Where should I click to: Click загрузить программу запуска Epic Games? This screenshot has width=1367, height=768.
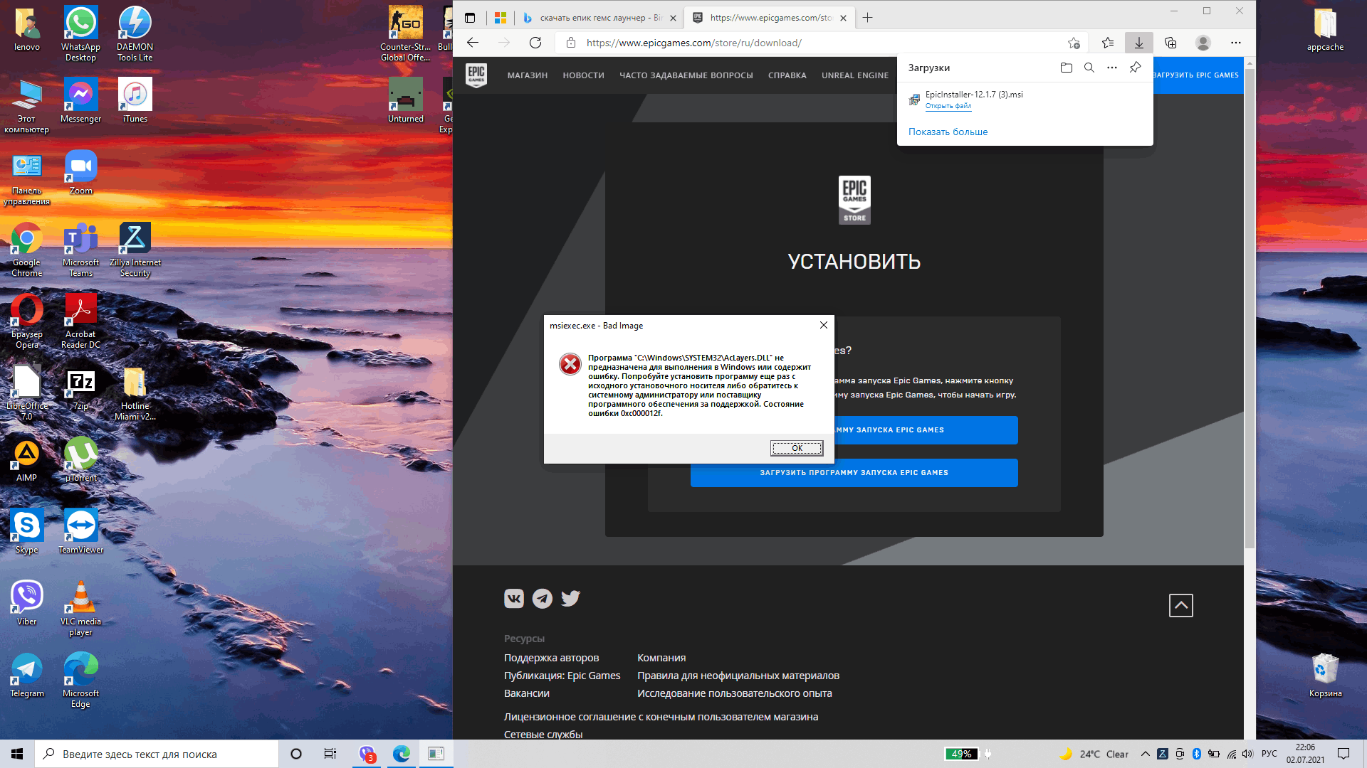coord(854,471)
